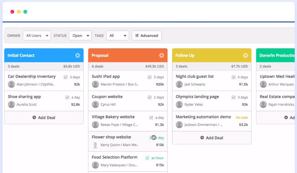Click the Initial Contact column header
The image size is (297, 173).
tap(44, 55)
